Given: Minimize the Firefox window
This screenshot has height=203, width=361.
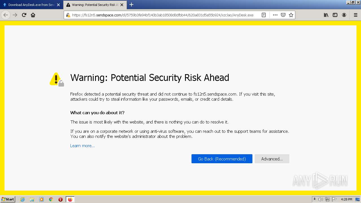Looking at the screenshot, I should (348, 2).
